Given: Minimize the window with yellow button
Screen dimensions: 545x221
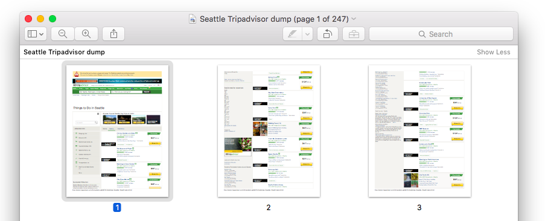Looking at the screenshot, I should pos(40,19).
